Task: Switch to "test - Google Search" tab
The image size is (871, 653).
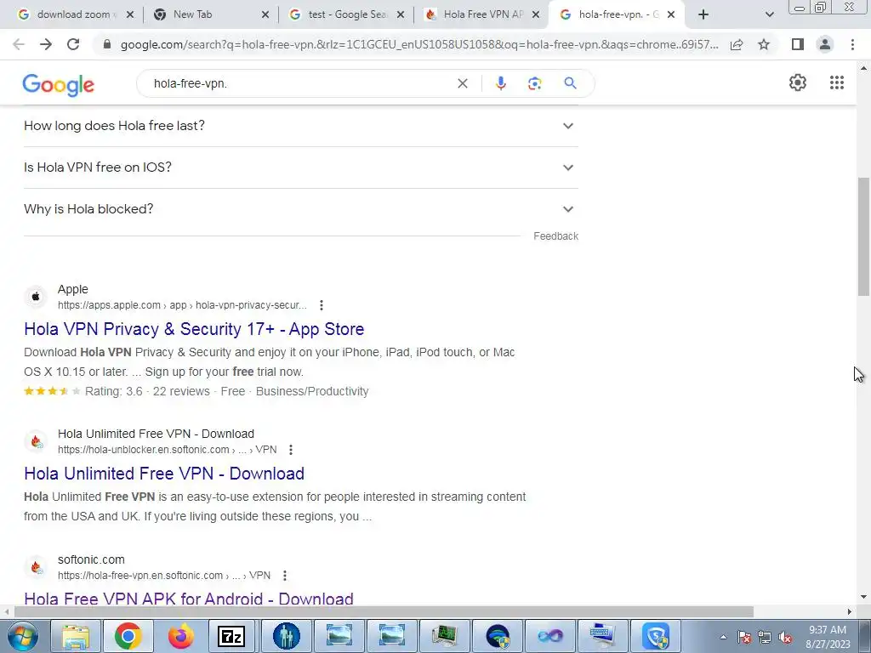Action: [x=345, y=14]
